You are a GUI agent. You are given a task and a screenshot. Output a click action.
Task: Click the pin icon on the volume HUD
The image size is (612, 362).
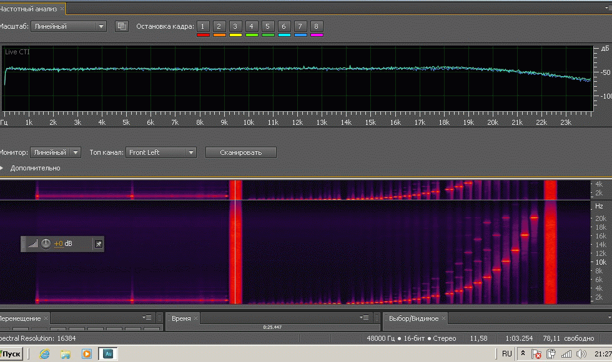pos(98,243)
